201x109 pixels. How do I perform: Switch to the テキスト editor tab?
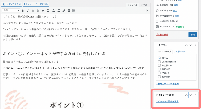145,5
